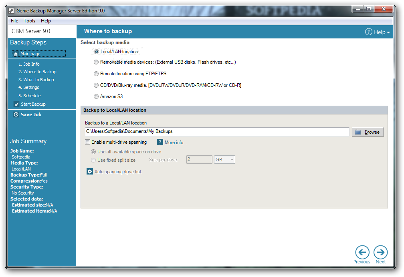The width and height of the screenshot is (404, 277).
Task: Click the home icon beside Main page
Action: 16,54
